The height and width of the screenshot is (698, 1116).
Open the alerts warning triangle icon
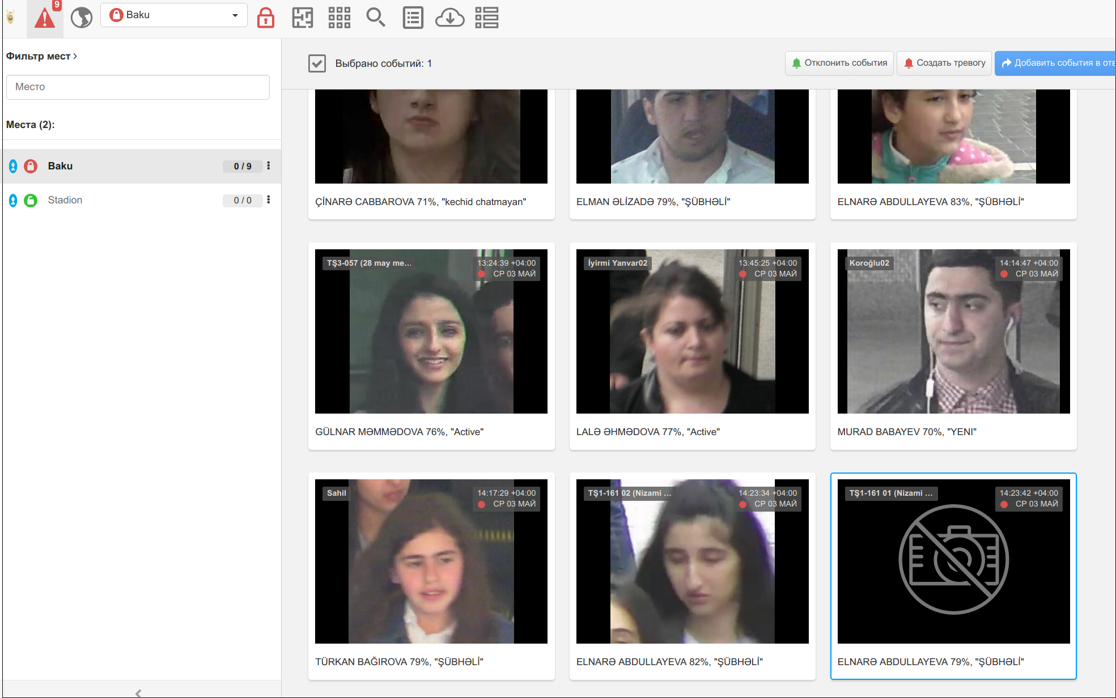pos(45,18)
